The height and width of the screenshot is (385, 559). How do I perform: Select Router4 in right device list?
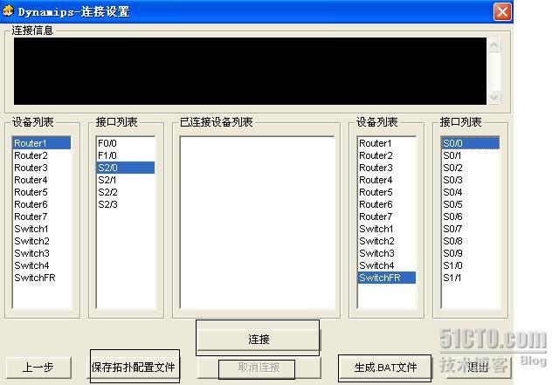(386, 180)
